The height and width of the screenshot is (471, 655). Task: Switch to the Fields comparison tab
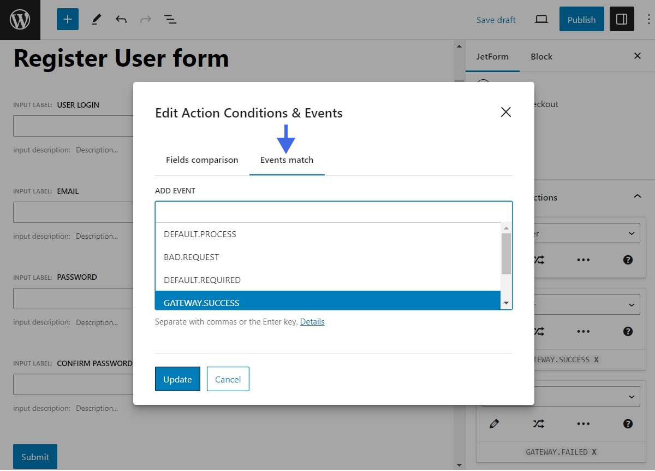click(x=202, y=160)
